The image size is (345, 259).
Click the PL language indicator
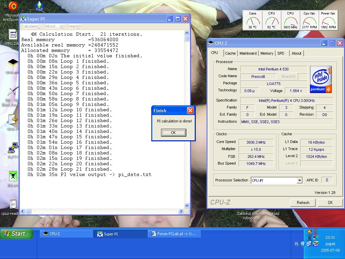coord(296,244)
